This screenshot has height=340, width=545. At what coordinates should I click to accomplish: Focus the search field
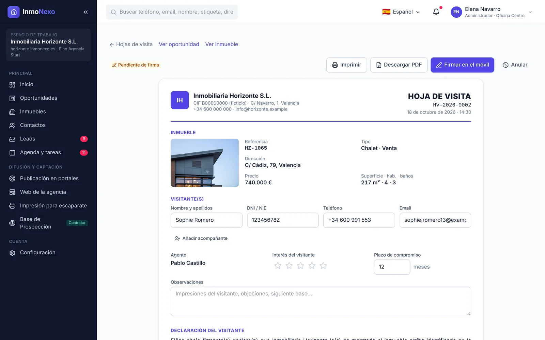(172, 12)
